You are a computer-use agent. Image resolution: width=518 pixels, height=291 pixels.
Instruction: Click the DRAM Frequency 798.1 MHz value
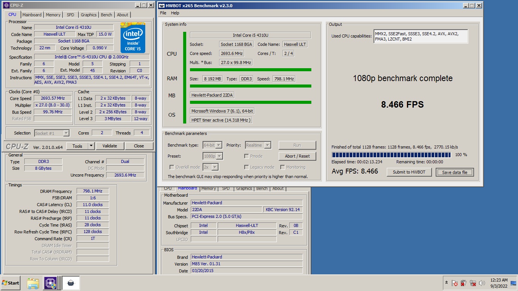click(93, 191)
